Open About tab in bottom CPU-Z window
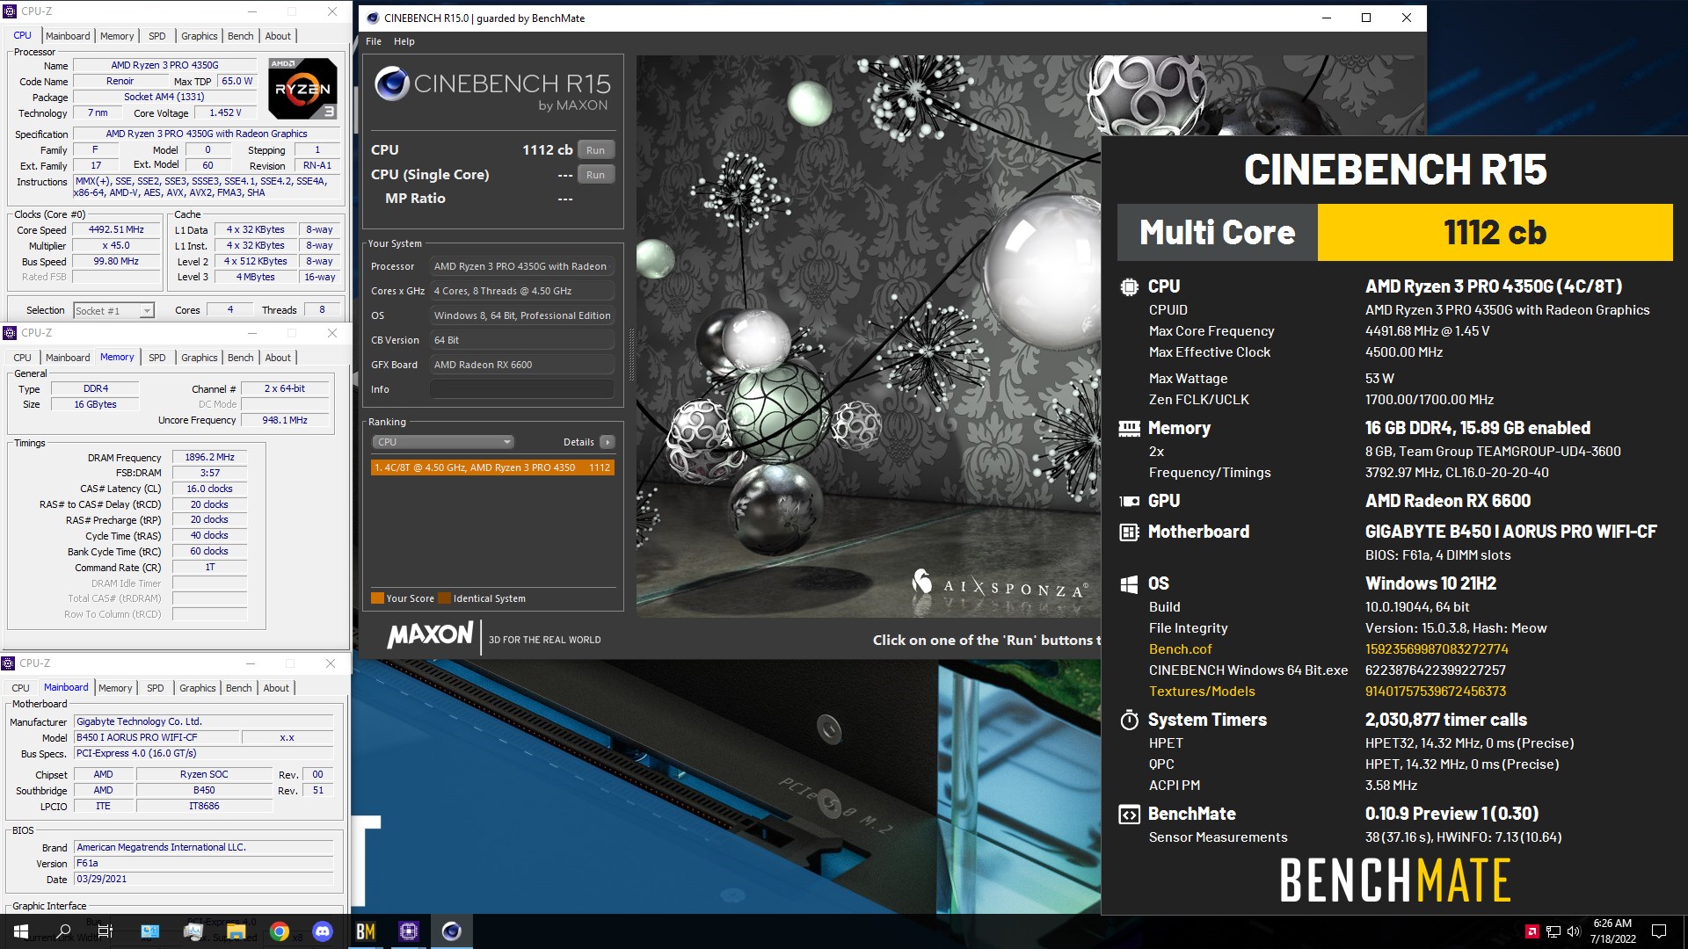1688x949 pixels. 276,688
